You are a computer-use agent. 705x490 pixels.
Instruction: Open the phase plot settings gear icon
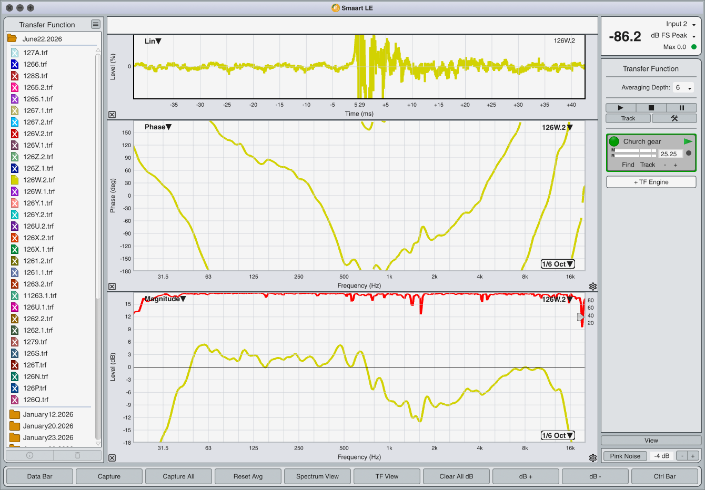tap(593, 287)
